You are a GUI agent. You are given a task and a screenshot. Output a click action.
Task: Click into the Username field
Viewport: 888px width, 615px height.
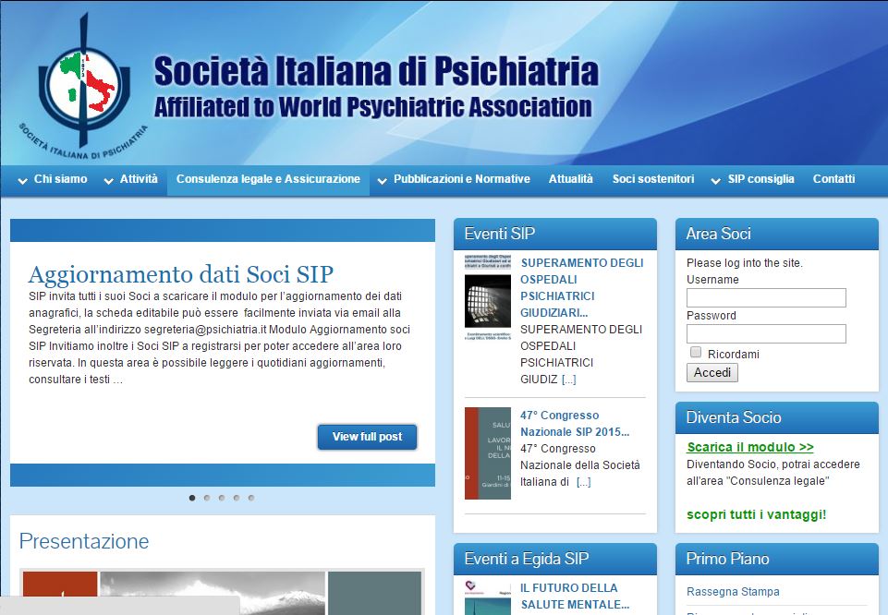pyautogui.click(x=766, y=297)
